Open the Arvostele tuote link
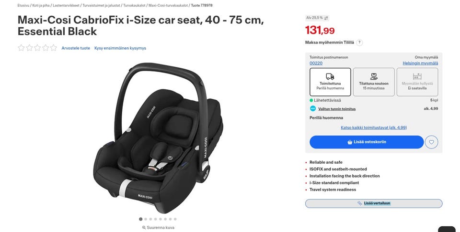460x232 pixels. coord(76,48)
